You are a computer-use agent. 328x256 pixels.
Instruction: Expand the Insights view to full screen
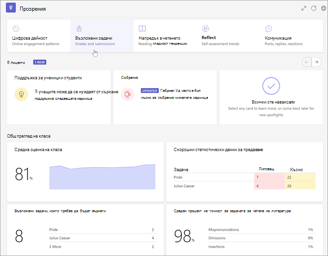click(304, 8)
